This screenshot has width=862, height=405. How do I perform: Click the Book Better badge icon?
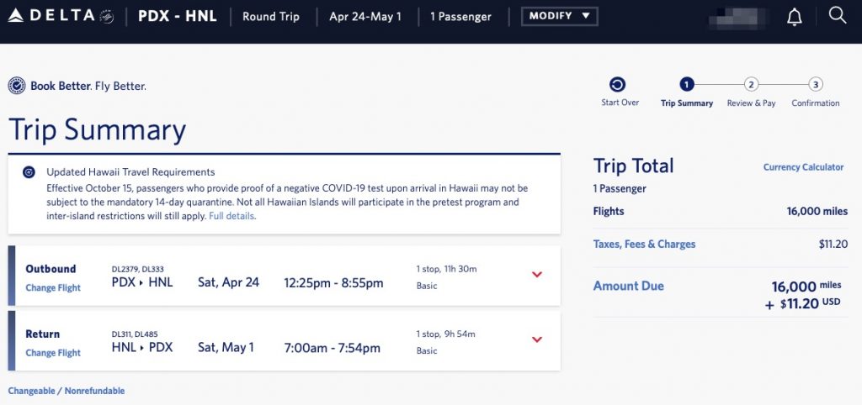point(17,86)
